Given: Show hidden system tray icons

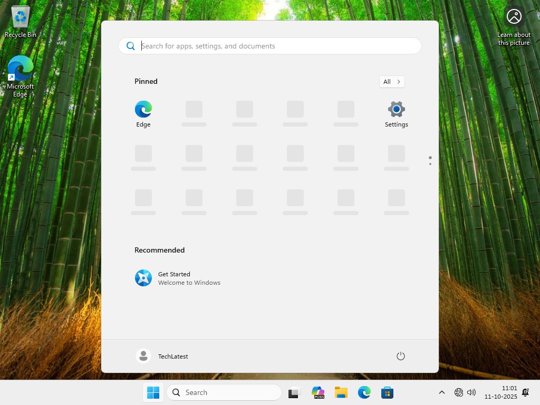Looking at the screenshot, I should (441, 392).
